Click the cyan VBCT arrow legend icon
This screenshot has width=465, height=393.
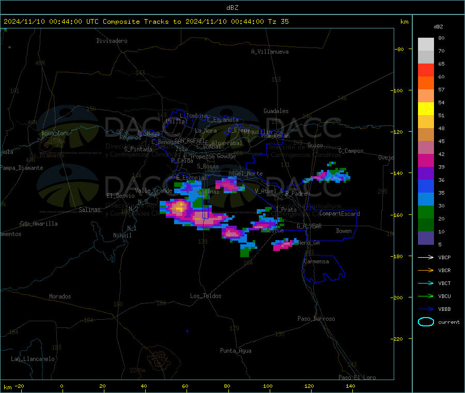pyautogui.click(x=426, y=283)
